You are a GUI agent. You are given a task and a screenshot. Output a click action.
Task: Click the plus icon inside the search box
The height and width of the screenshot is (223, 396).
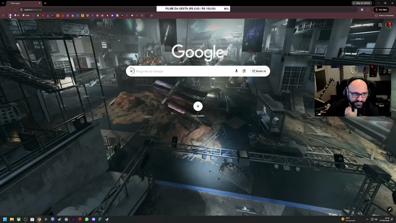pos(131,71)
